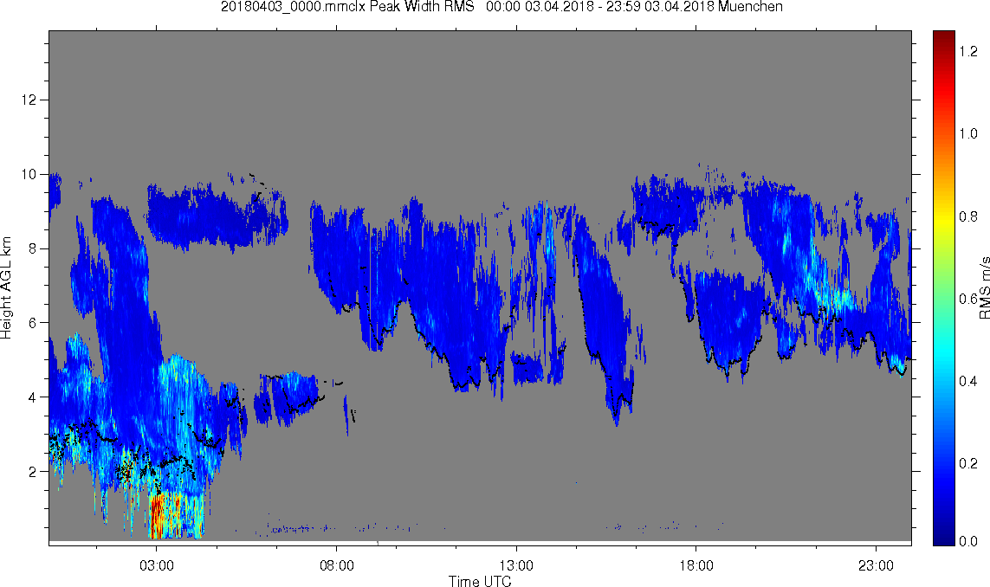Click the '0.0' colorbar value label

coord(967,541)
